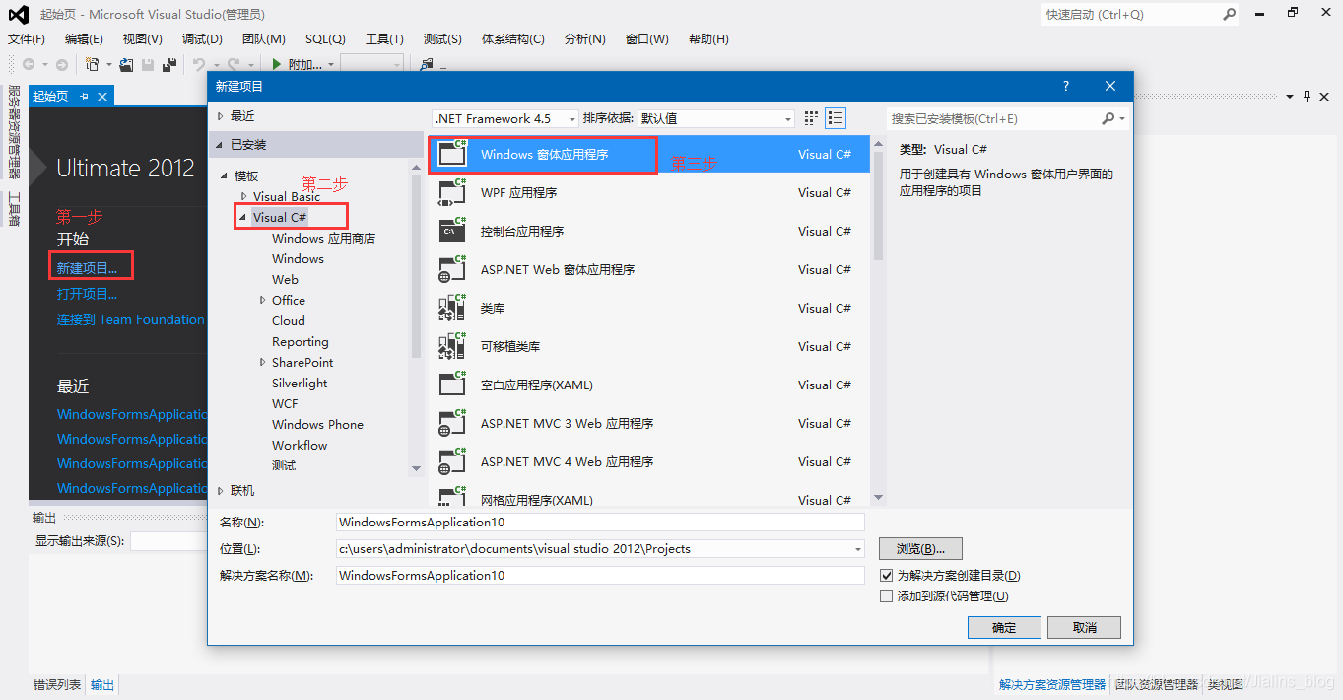1343x700 pixels.
Task: Select Silverlight in template tree
Action: [300, 384]
